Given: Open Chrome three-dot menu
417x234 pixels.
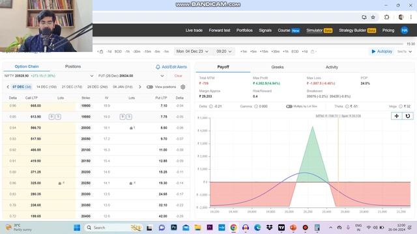Looking at the screenshot, I should pos(411,18).
